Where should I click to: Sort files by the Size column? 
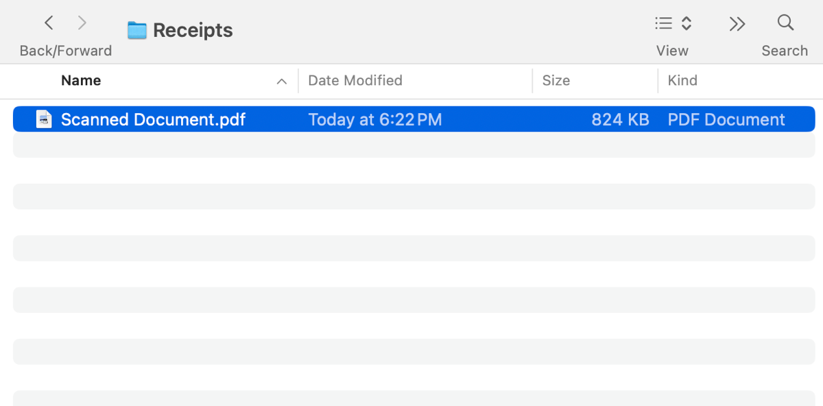[556, 80]
